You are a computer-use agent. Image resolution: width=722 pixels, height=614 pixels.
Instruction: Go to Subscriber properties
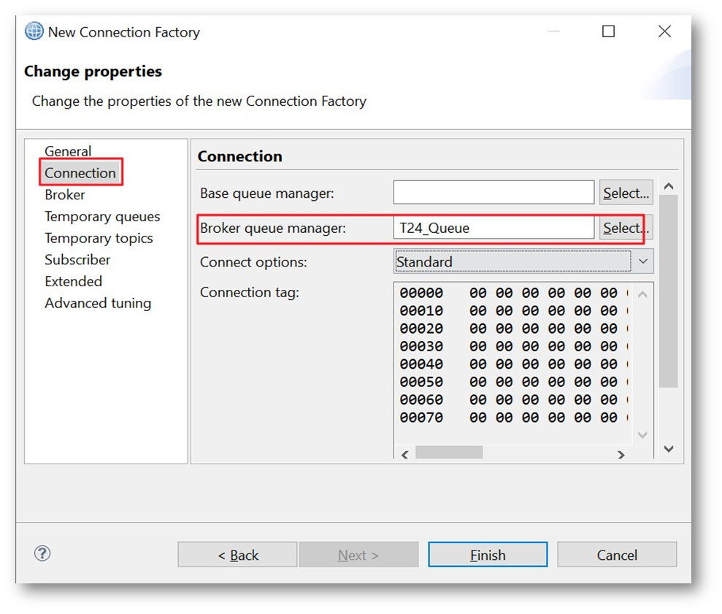pos(77,260)
